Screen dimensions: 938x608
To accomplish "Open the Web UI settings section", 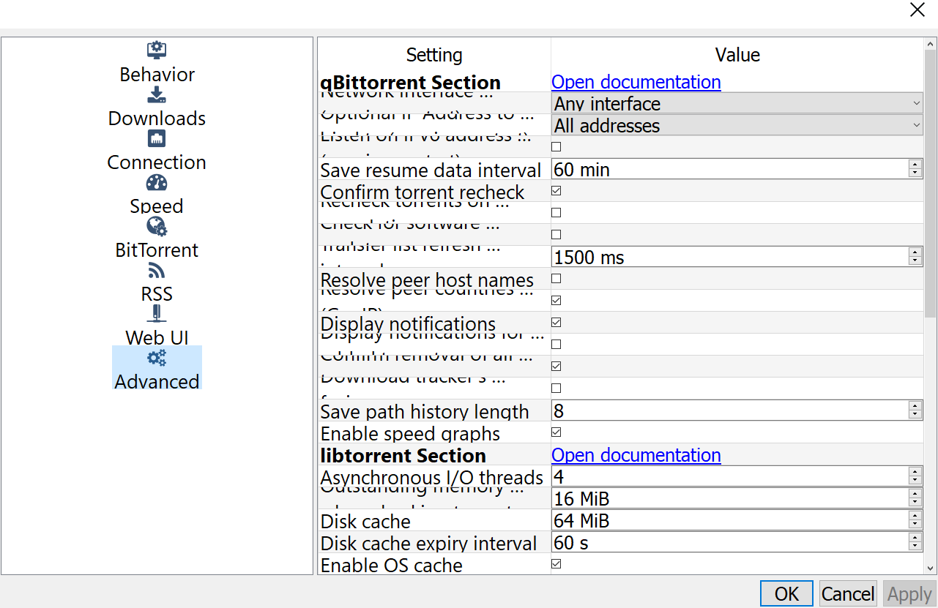I will pos(157,337).
